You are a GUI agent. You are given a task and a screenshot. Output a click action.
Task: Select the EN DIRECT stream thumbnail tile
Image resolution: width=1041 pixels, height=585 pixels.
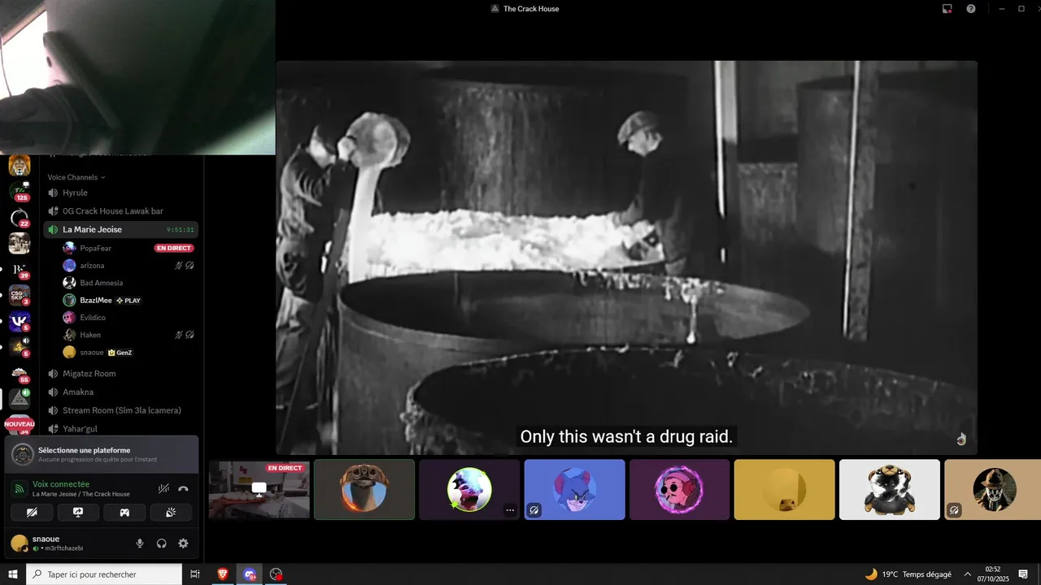click(x=259, y=489)
